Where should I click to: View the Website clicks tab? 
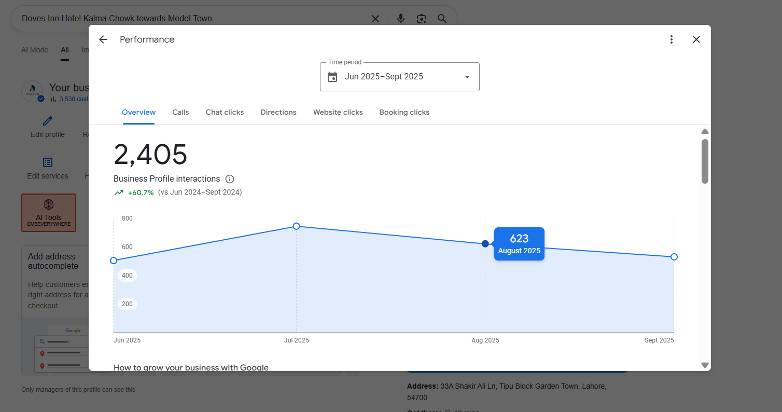pos(338,112)
